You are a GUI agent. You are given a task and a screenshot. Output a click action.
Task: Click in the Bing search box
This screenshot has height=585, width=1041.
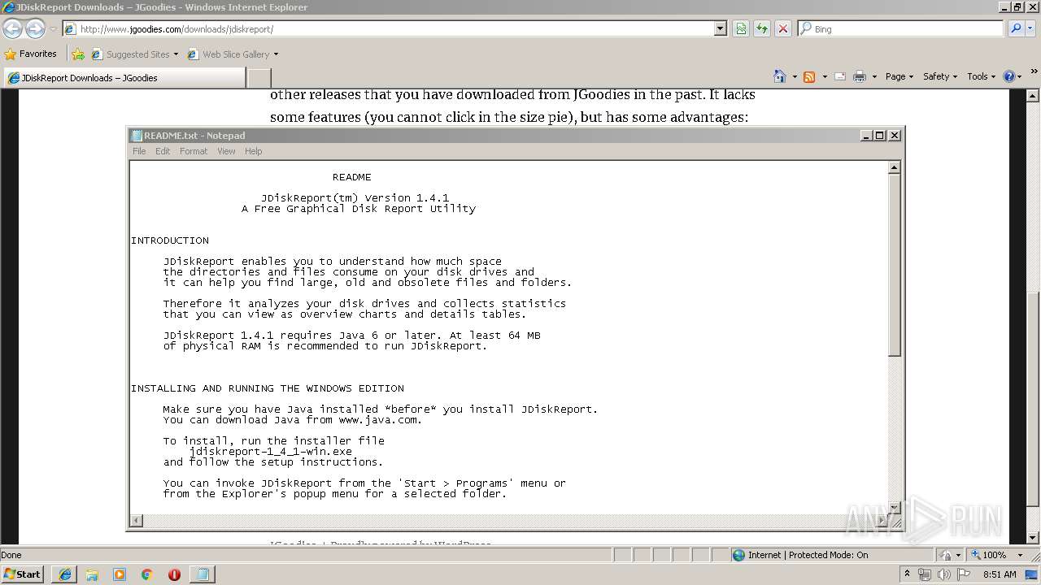coord(900,28)
